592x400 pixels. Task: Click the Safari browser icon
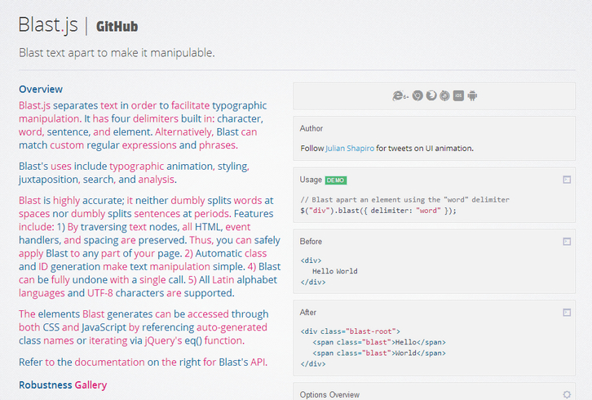click(x=444, y=96)
